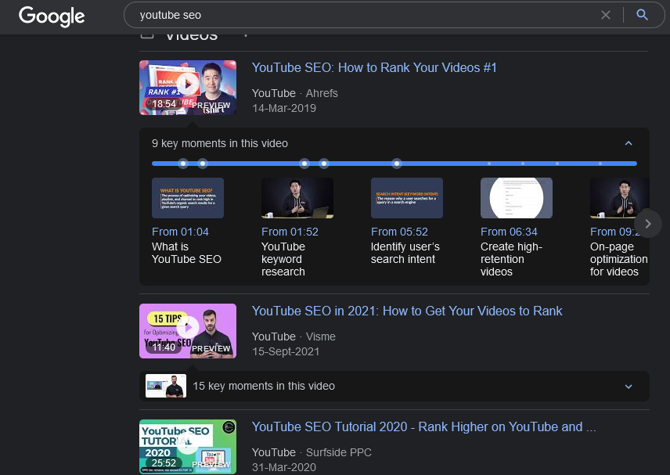Click the '31-Mar-2020' date text
Viewport: 670px width, 475px height.
point(283,467)
